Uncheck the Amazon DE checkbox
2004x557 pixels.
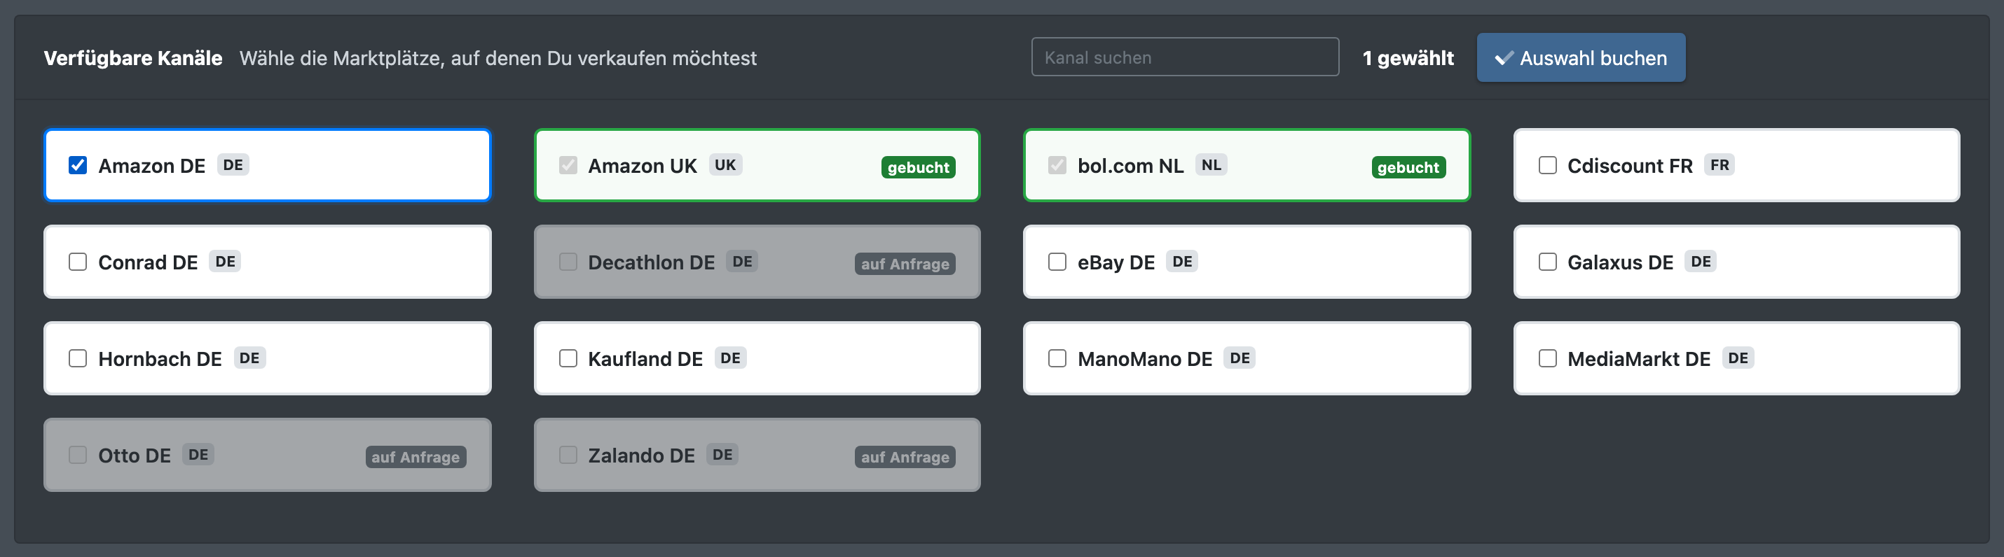[x=78, y=165]
